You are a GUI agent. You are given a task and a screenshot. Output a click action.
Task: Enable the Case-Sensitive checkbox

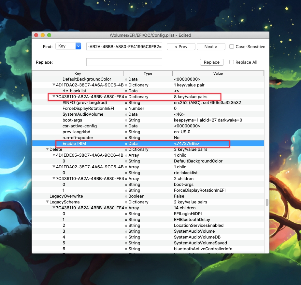(x=232, y=46)
